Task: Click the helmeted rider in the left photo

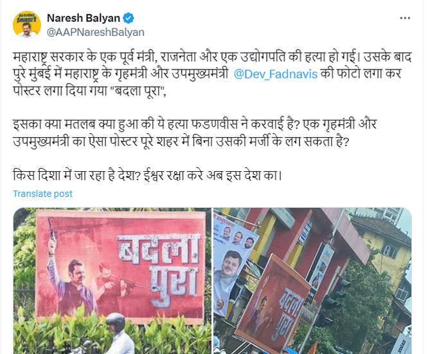Action: pyautogui.click(x=116, y=335)
